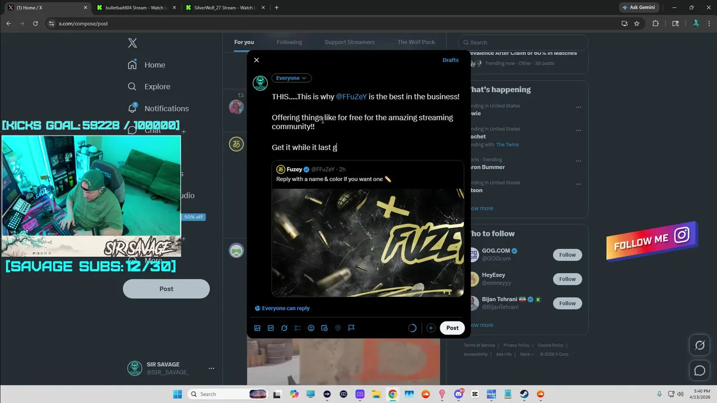The image size is (717, 403).
Task: Open options for 'The Twins' trend
Action: pos(579,130)
